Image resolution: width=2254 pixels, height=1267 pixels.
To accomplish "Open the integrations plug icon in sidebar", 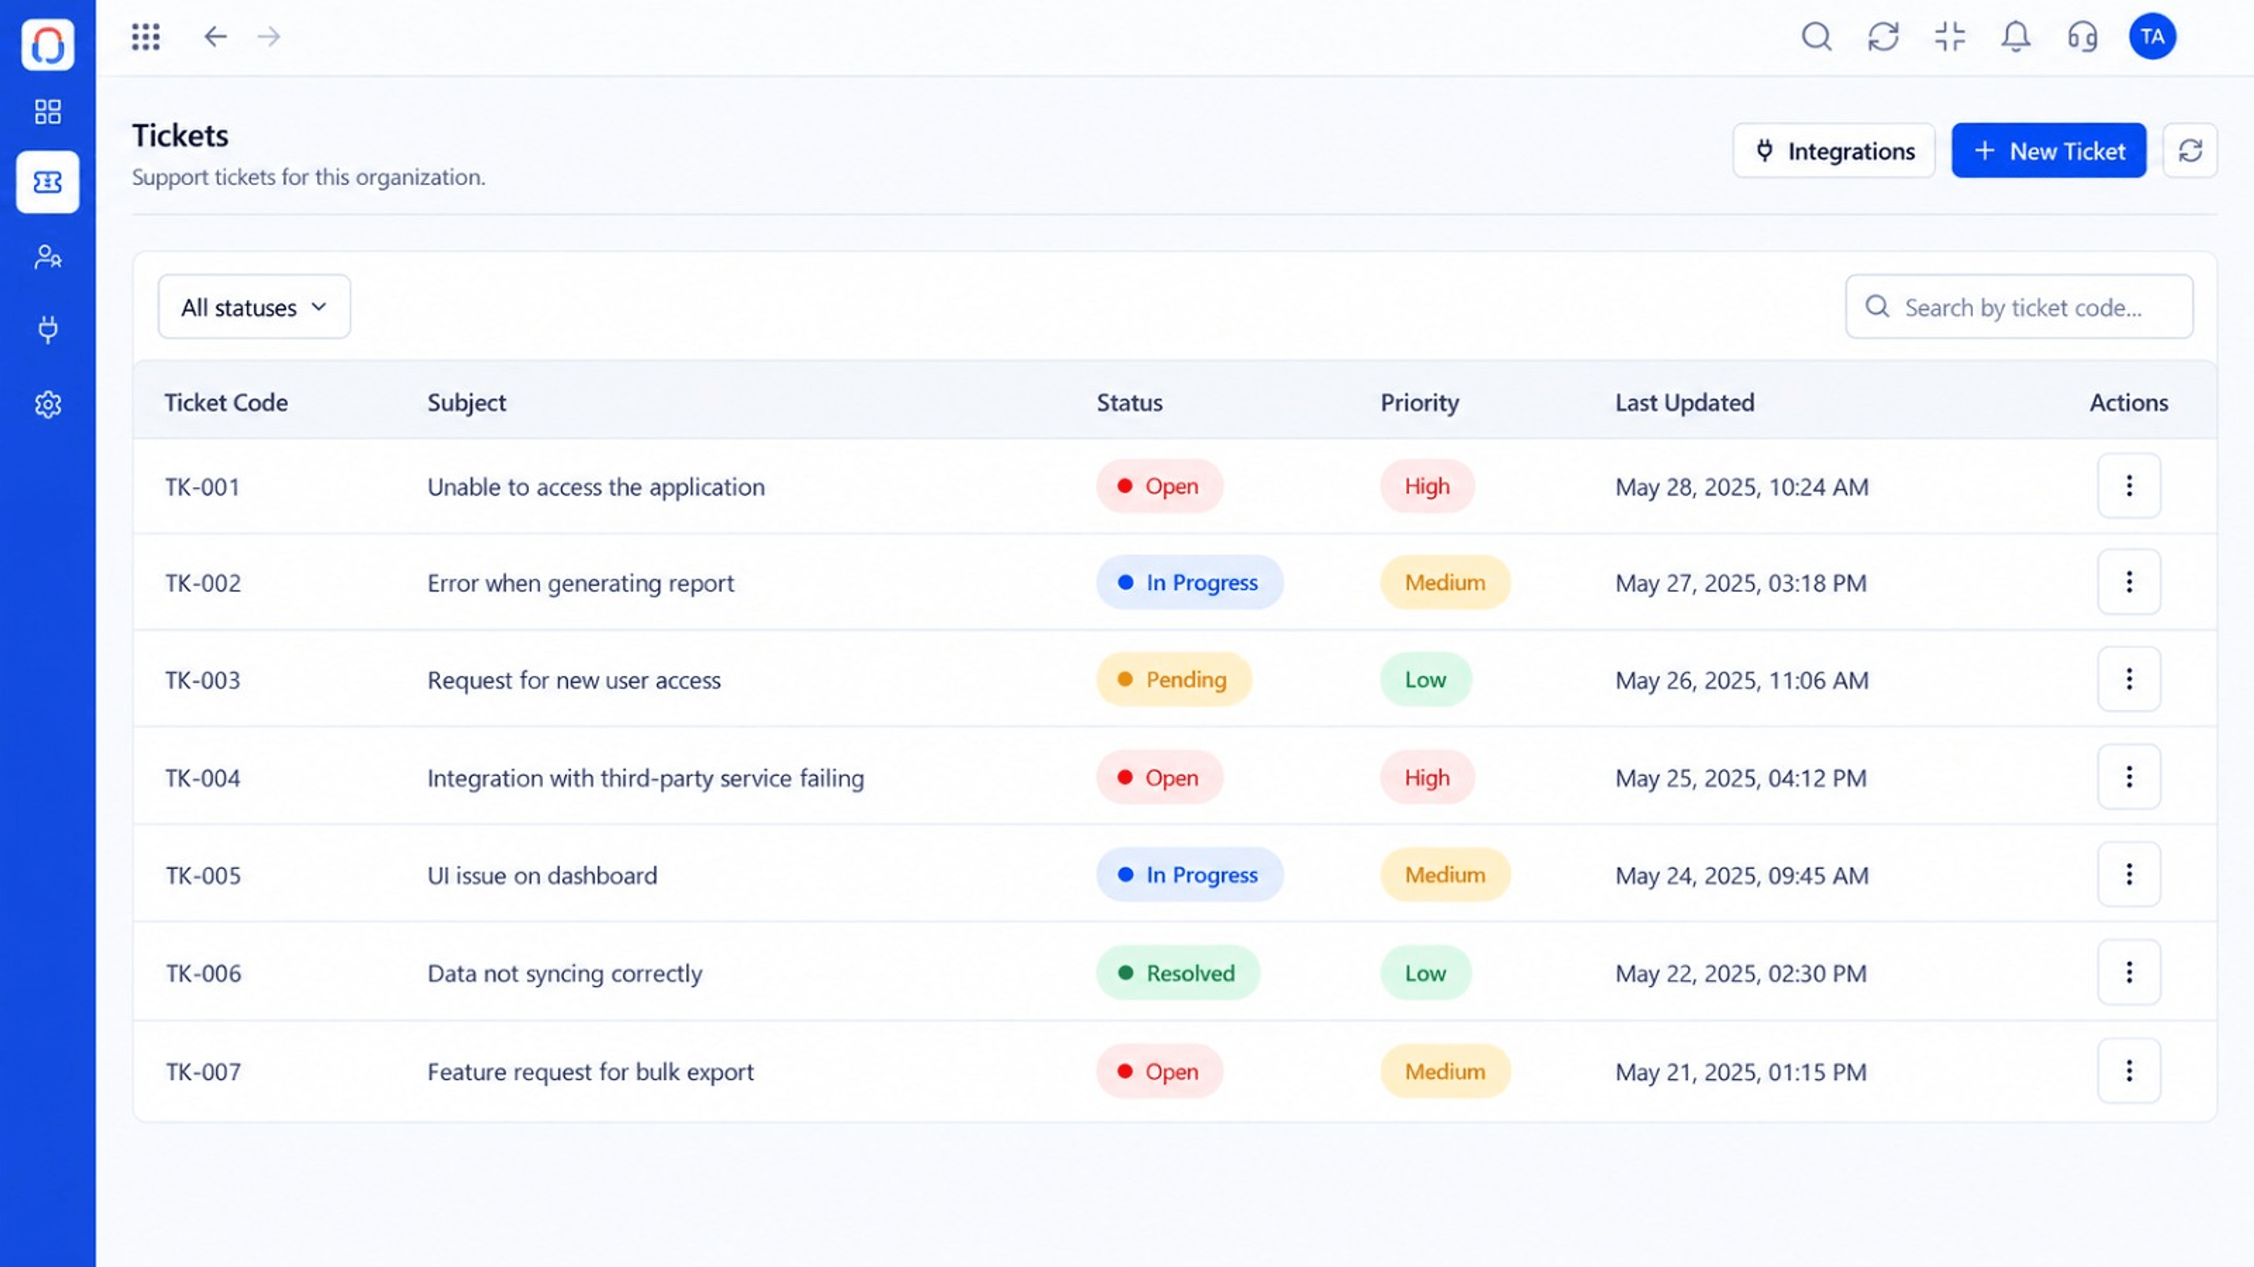I will tap(47, 329).
